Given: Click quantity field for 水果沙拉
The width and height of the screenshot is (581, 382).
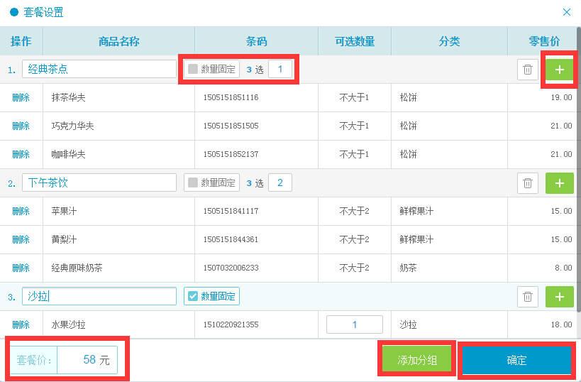Looking at the screenshot, I should click(354, 324).
